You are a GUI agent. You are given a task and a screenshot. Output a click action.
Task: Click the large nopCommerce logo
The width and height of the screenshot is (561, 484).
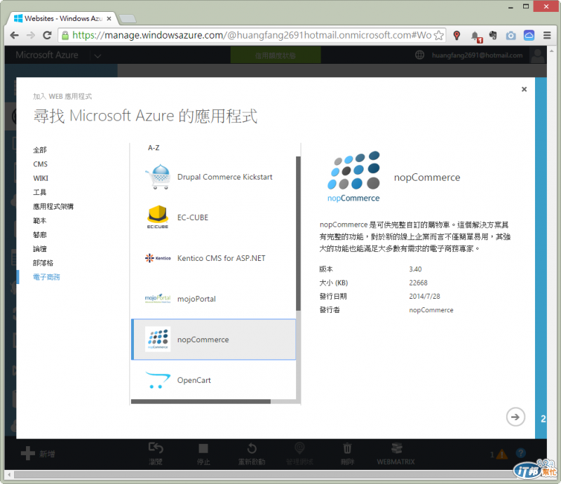353,177
